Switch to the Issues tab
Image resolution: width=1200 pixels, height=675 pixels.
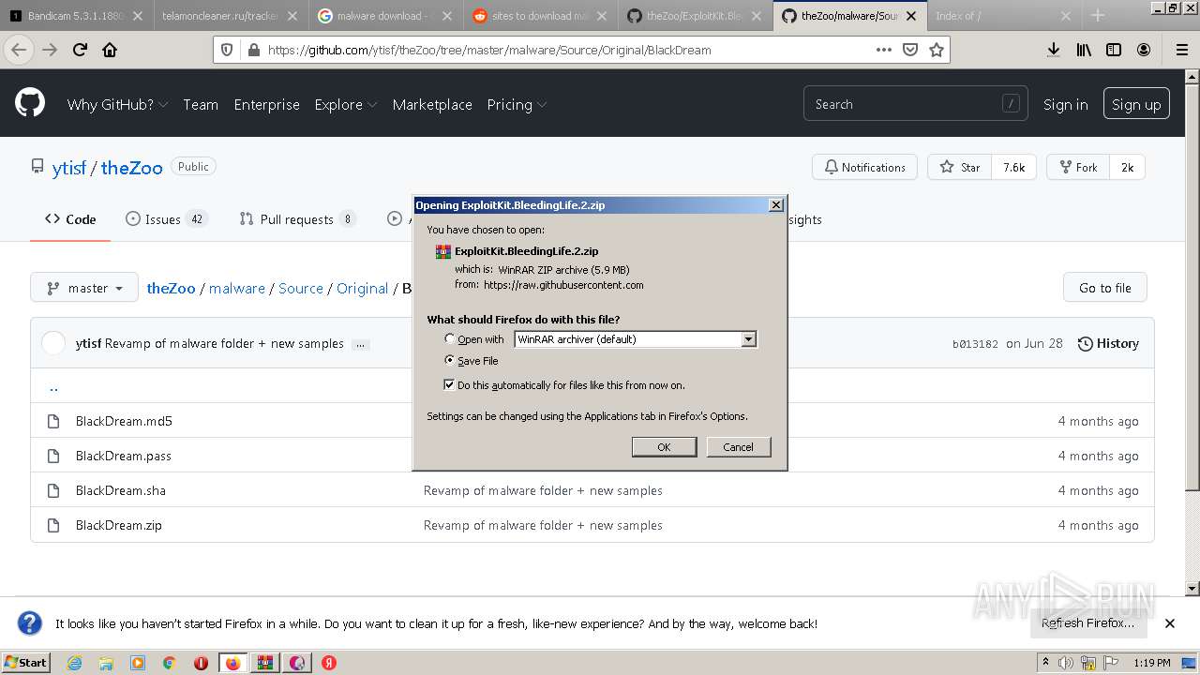[x=166, y=219]
